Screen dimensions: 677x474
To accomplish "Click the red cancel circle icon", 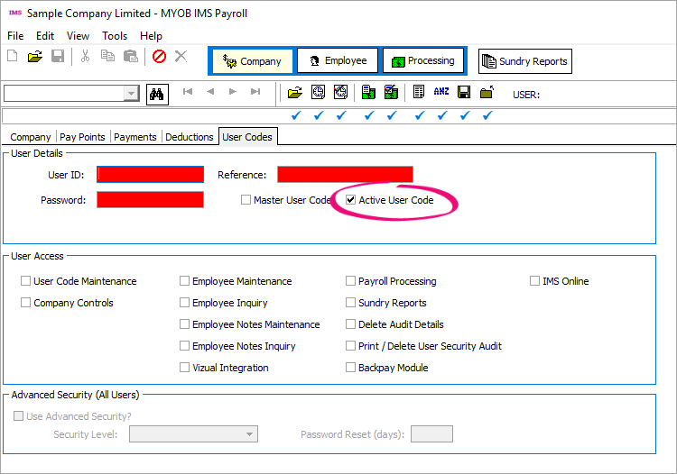I will coord(159,57).
